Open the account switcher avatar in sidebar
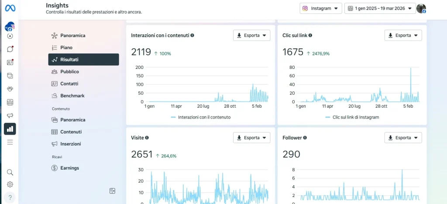Screen dimensions: 447x204 [10, 27]
